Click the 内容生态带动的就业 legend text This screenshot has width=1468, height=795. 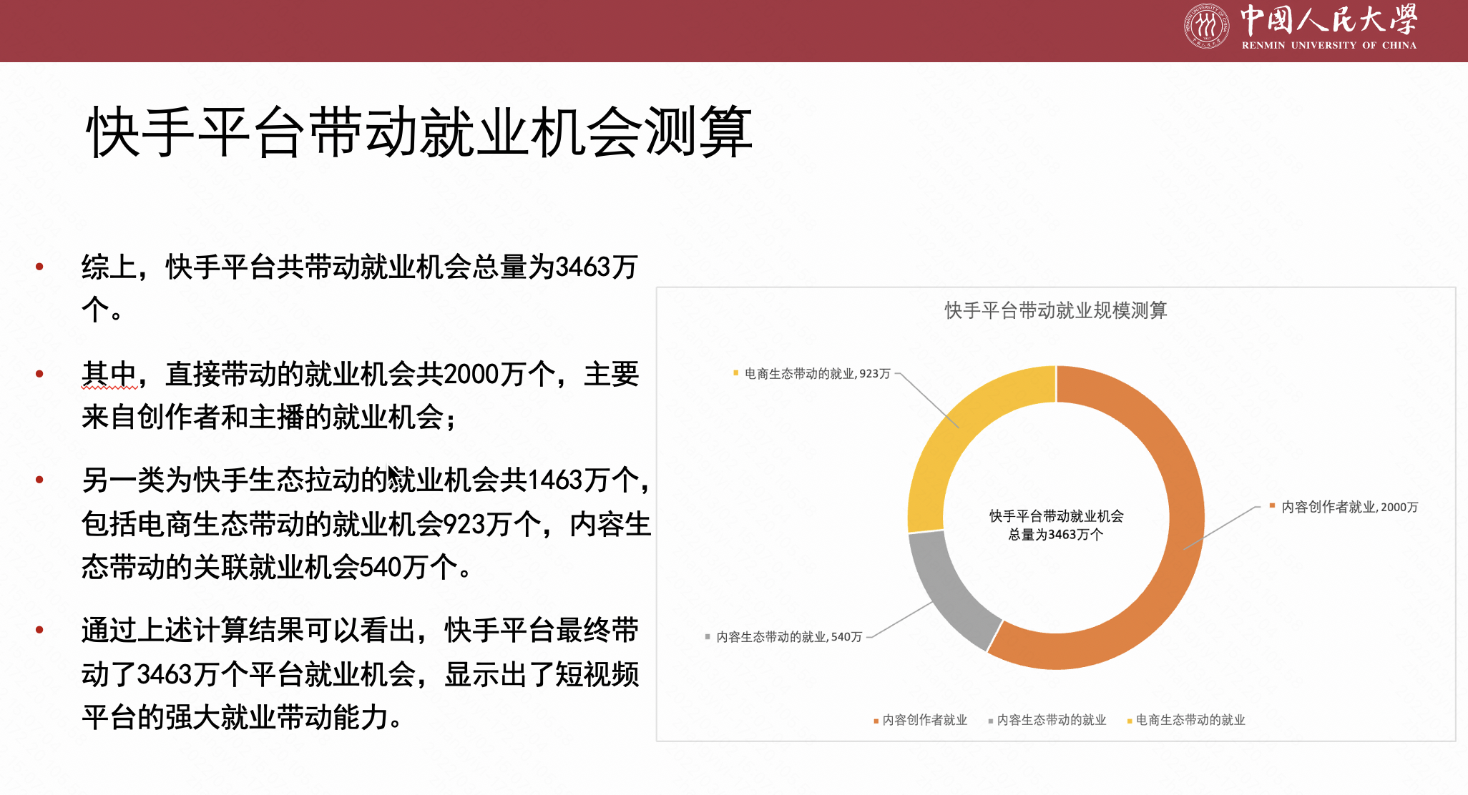[1051, 720]
